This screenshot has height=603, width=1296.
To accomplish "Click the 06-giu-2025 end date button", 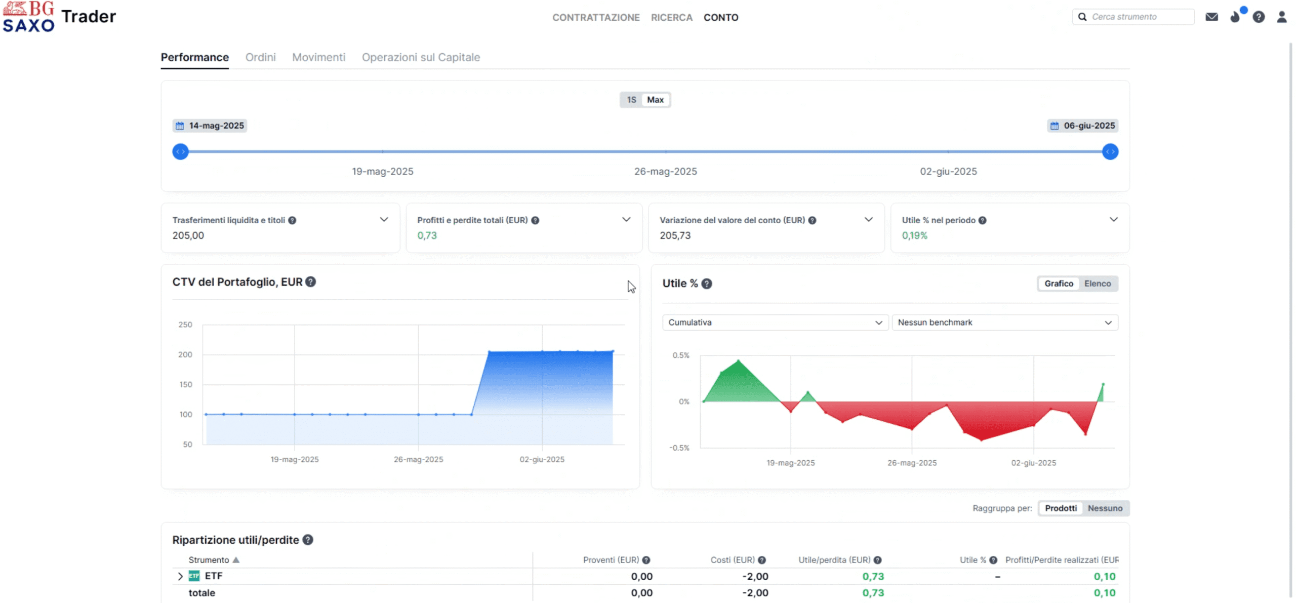I will pyautogui.click(x=1083, y=126).
